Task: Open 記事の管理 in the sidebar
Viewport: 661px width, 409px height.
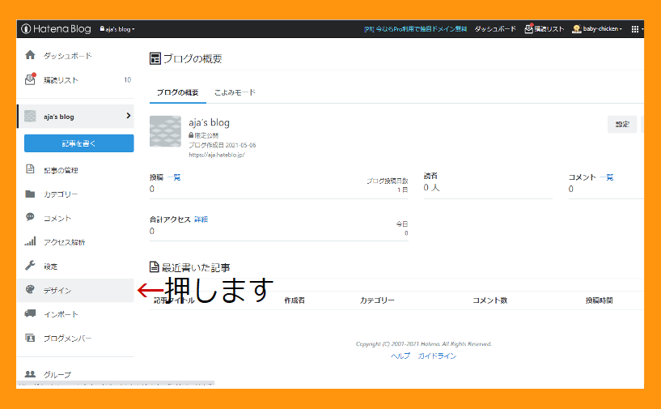Action: tap(61, 170)
